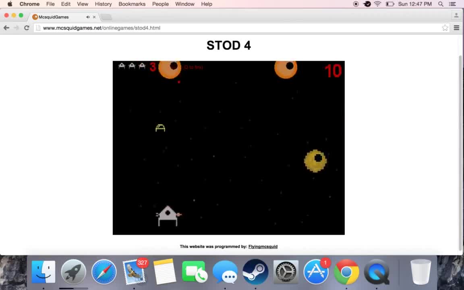Open Notification Center from the menu bar
Image resolution: width=464 pixels, height=290 pixels.
pos(452,4)
